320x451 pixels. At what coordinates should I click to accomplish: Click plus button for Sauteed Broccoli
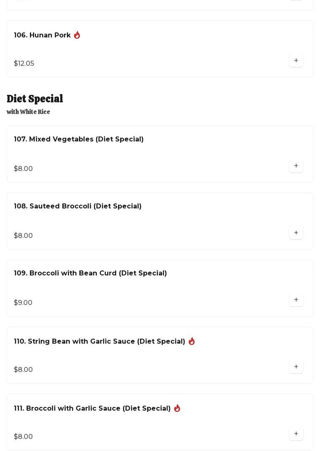click(296, 233)
